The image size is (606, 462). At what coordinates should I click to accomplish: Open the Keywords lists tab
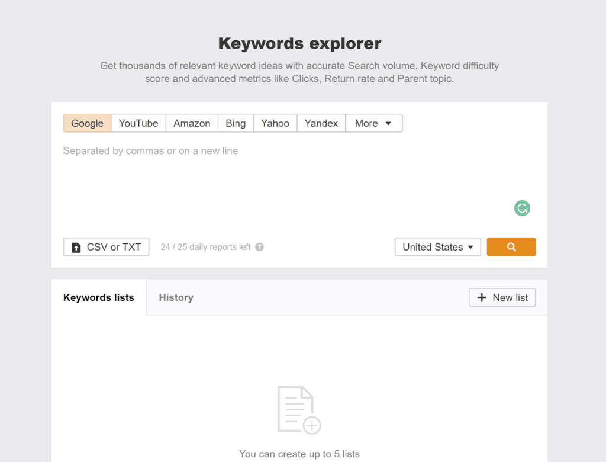99,297
